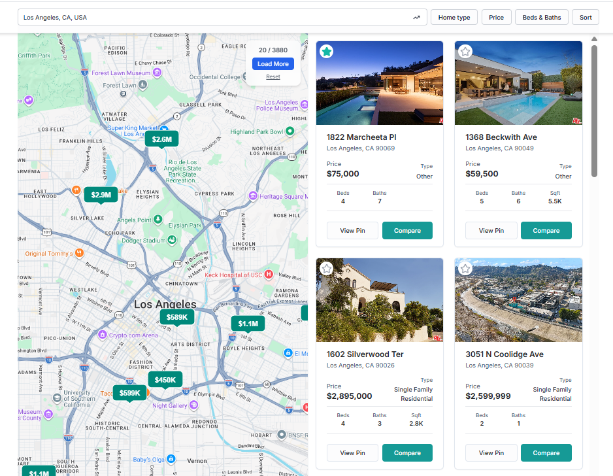
Task: Toggle favorite star on 1368 Beckwith Ave
Action: [465, 51]
